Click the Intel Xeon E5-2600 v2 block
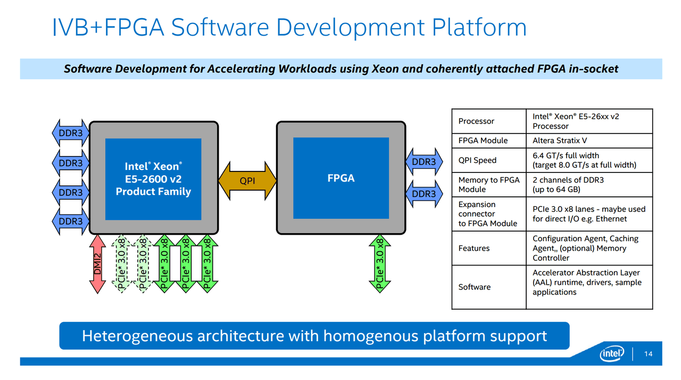This screenshot has height=380, width=681. pyautogui.click(x=153, y=179)
